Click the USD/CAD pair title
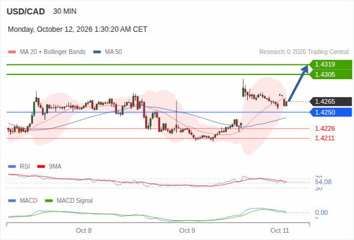 tap(26, 11)
